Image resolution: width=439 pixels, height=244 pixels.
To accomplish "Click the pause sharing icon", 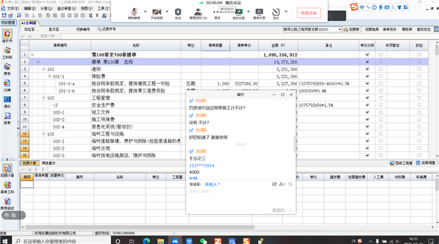I will [x=259, y=12].
